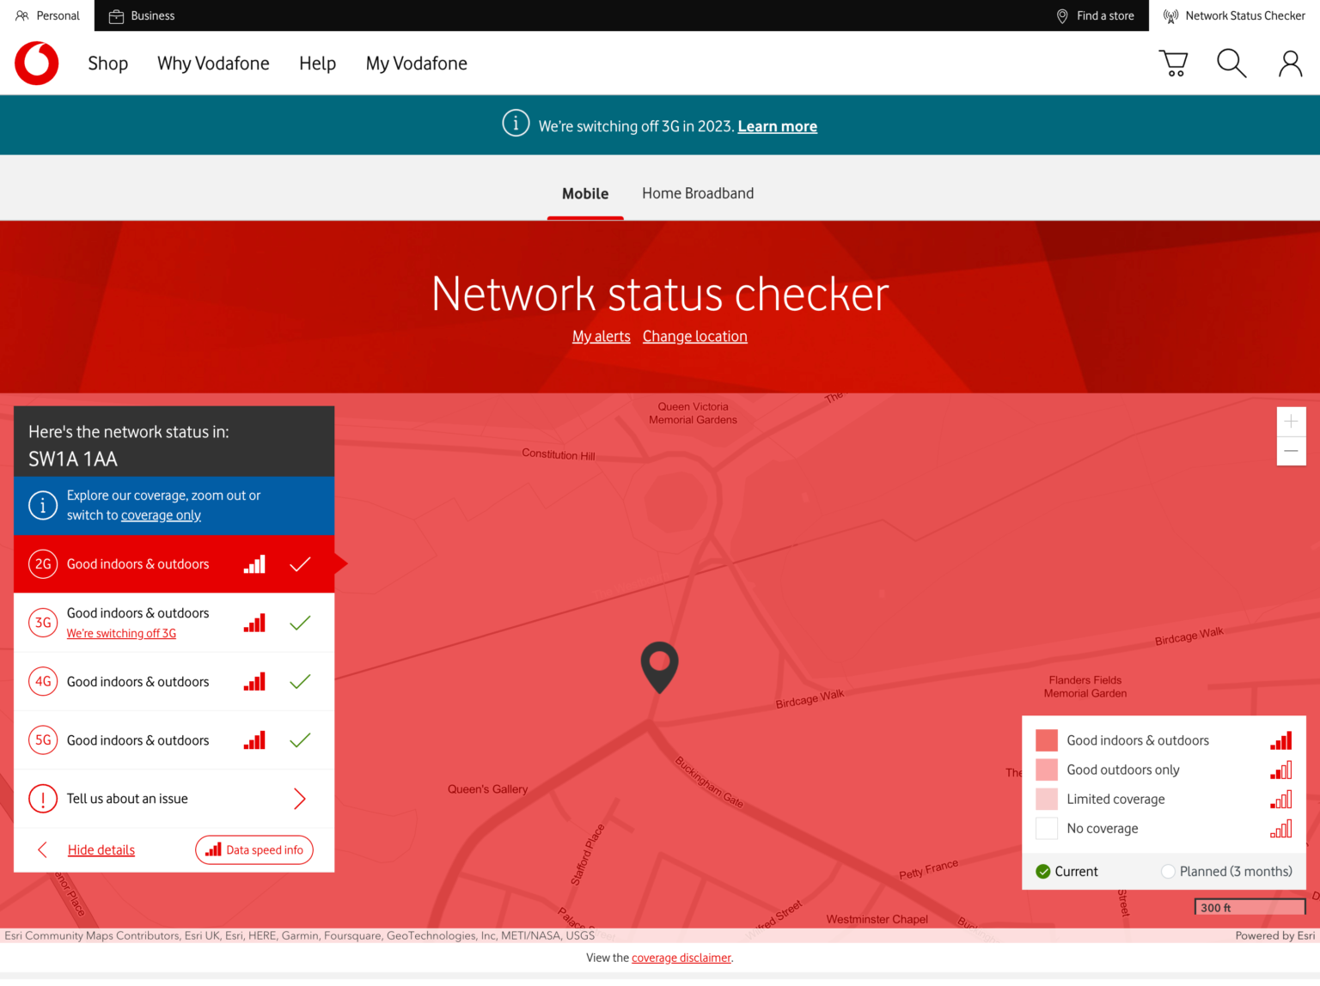The image size is (1320, 986).
Task: Zoom in with the map plus control
Action: (1291, 421)
